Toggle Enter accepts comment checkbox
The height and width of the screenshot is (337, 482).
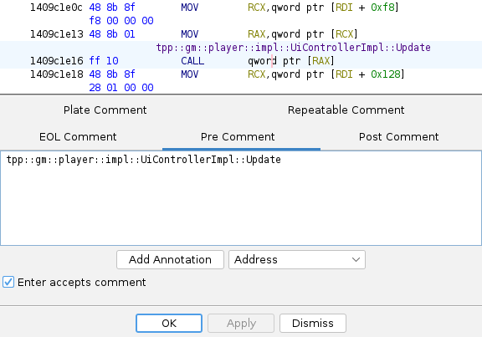click(x=8, y=282)
